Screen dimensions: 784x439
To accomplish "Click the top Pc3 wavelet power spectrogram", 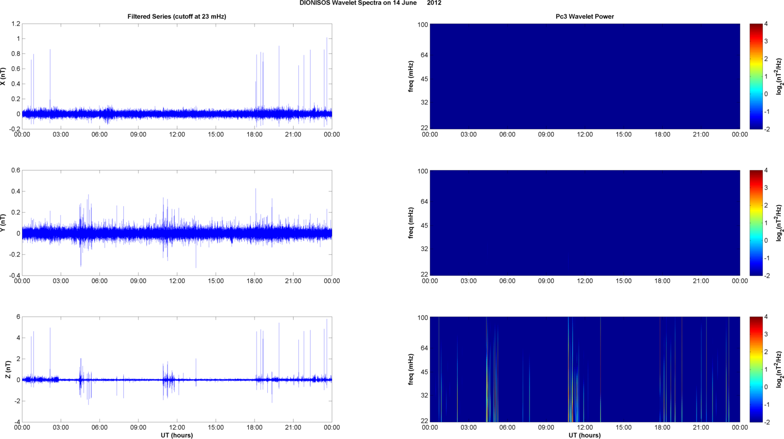I will [585, 76].
